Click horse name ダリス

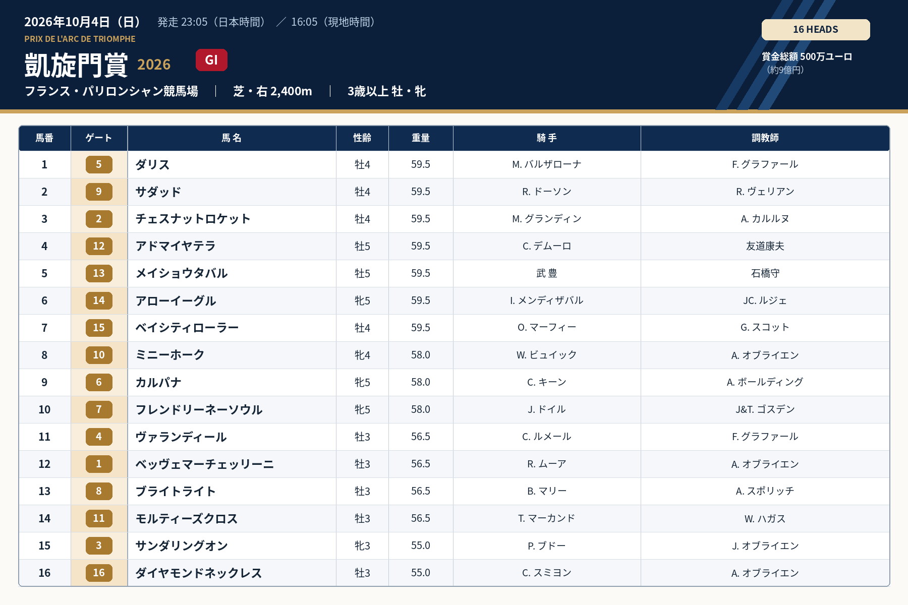(152, 165)
